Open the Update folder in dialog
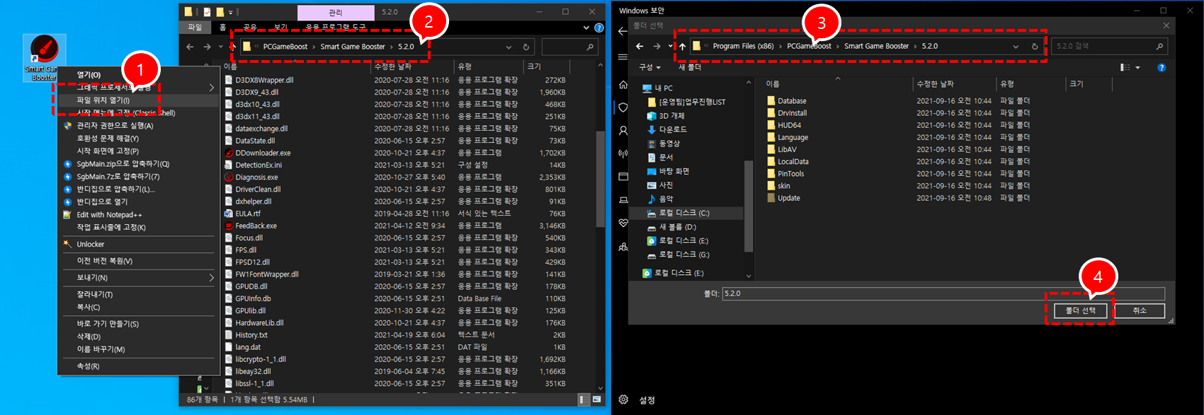This screenshot has width=1204, height=415. click(788, 198)
